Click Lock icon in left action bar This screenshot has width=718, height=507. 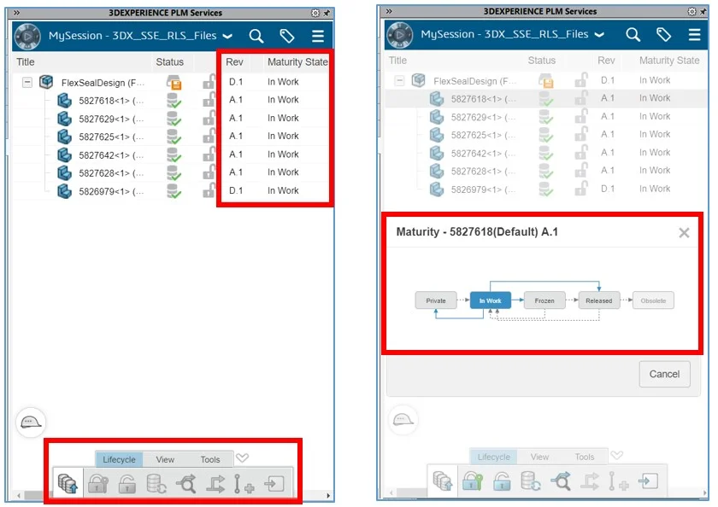click(x=98, y=484)
